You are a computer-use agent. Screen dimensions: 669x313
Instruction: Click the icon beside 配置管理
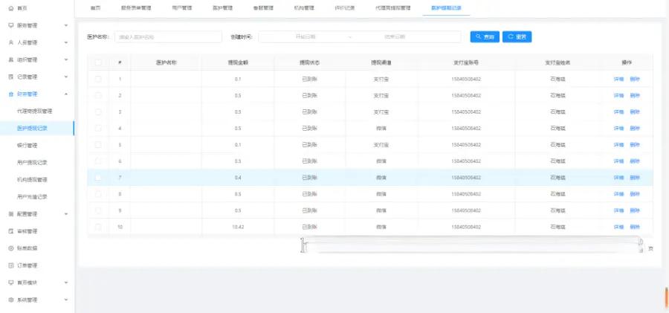(x=11, y=214)
